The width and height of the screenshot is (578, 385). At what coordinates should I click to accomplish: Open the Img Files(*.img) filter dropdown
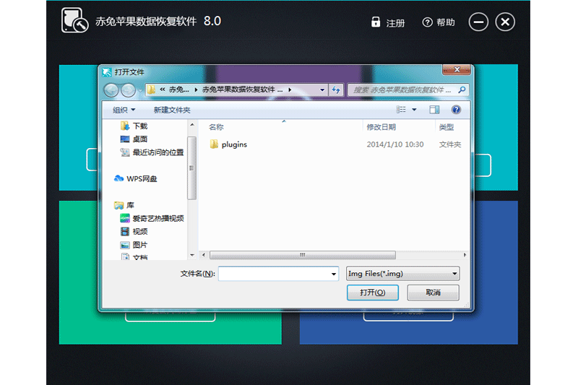click(x=403, y=274)
